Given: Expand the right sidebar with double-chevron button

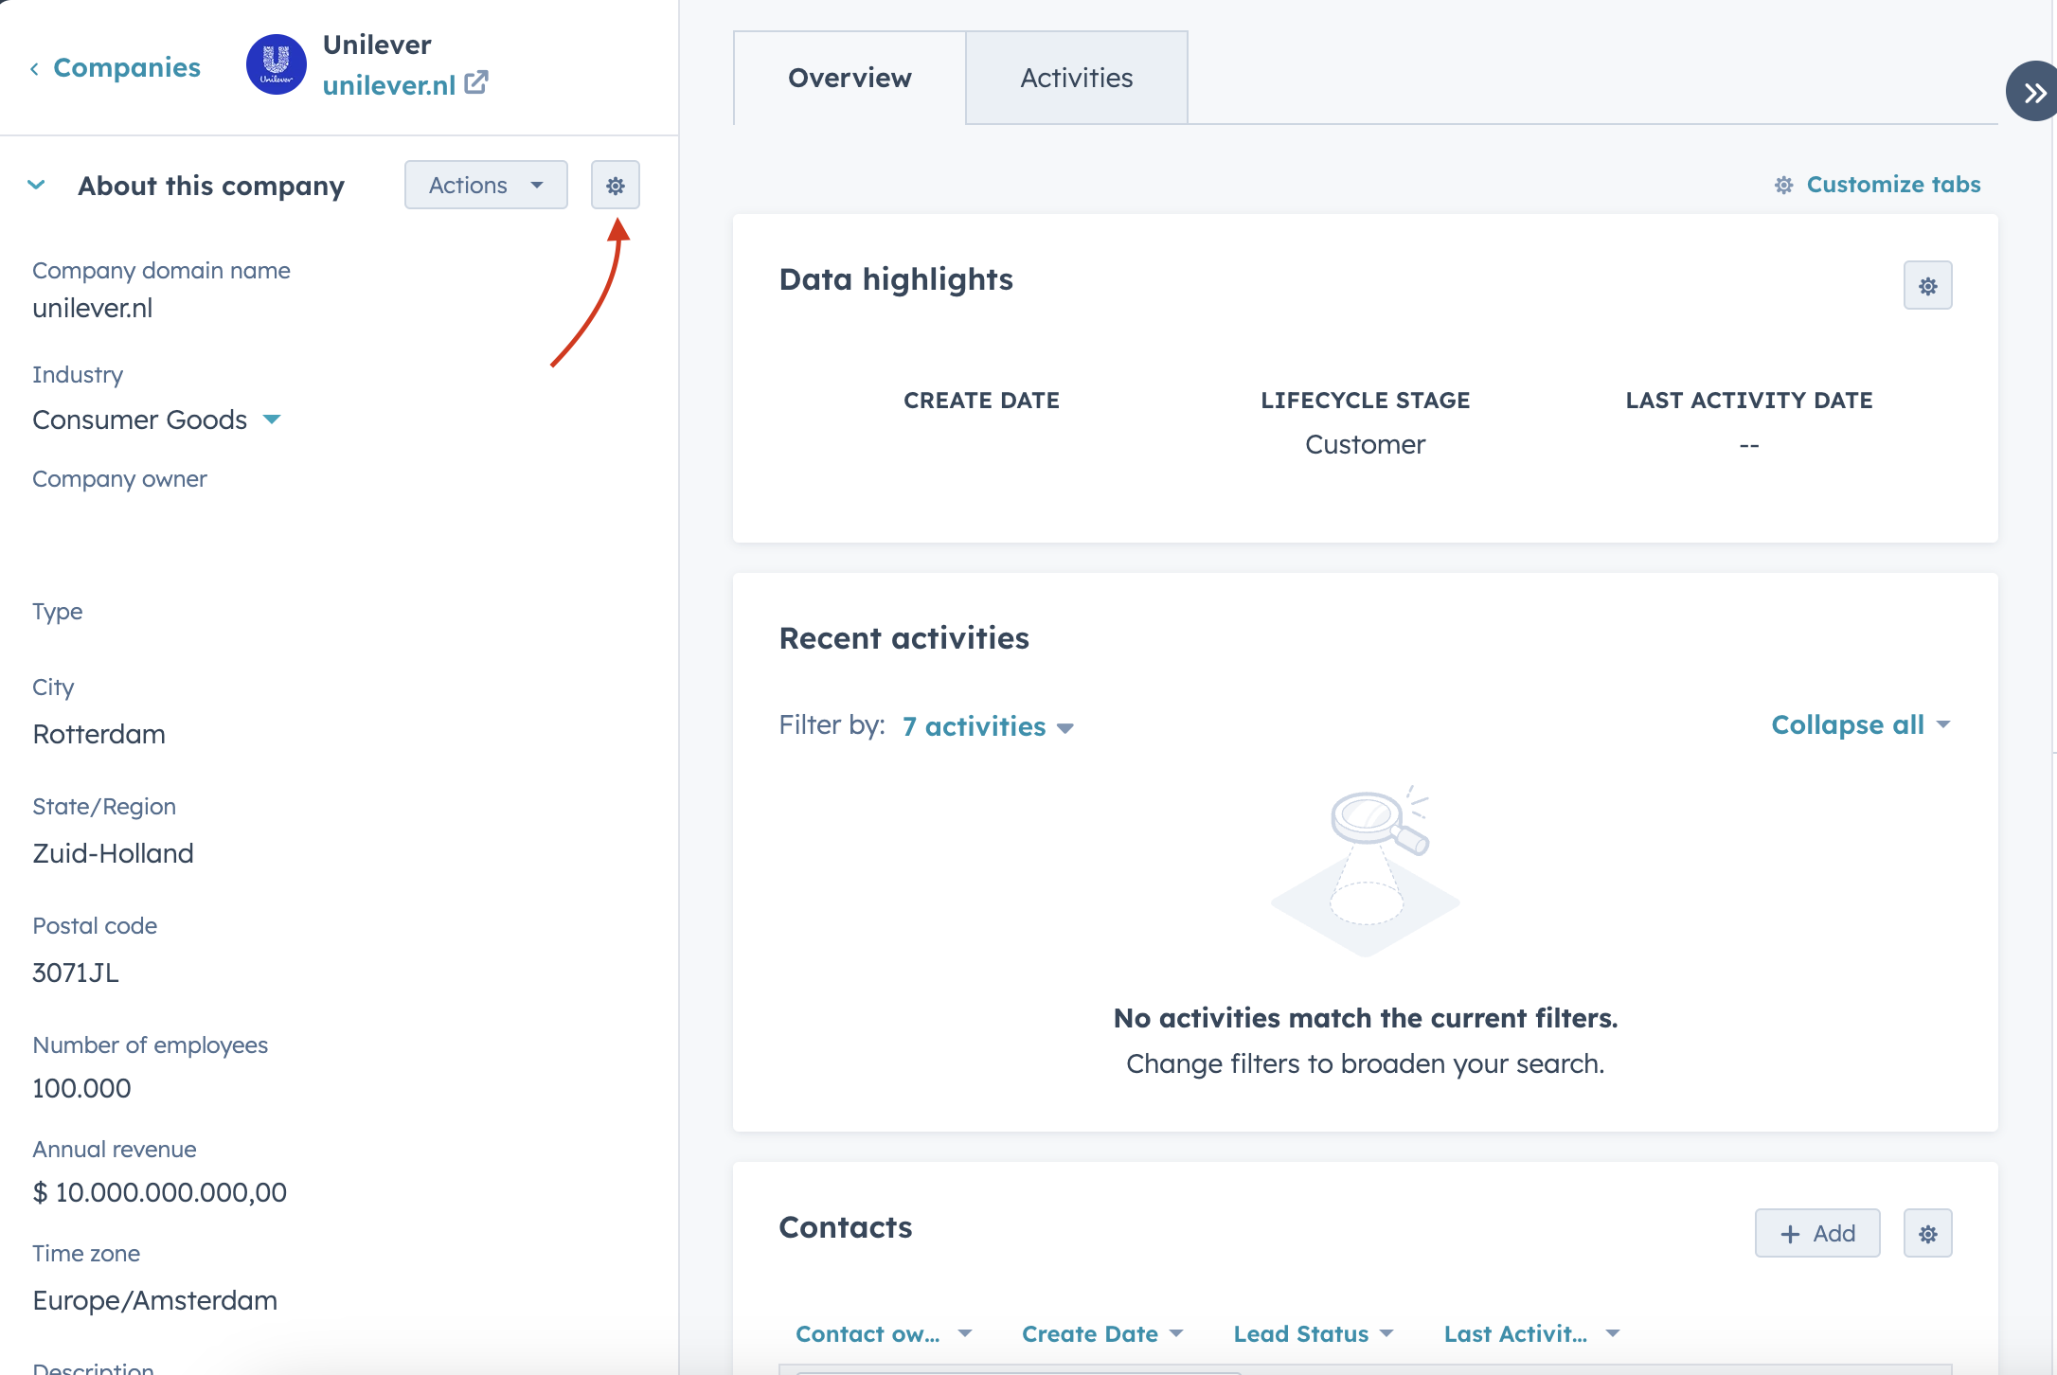Looking at the screenshot, I should coord(2033,92).
